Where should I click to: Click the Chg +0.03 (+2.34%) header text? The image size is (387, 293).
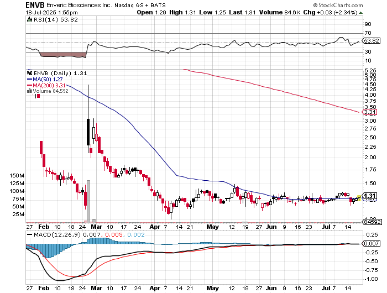(330, 12)
